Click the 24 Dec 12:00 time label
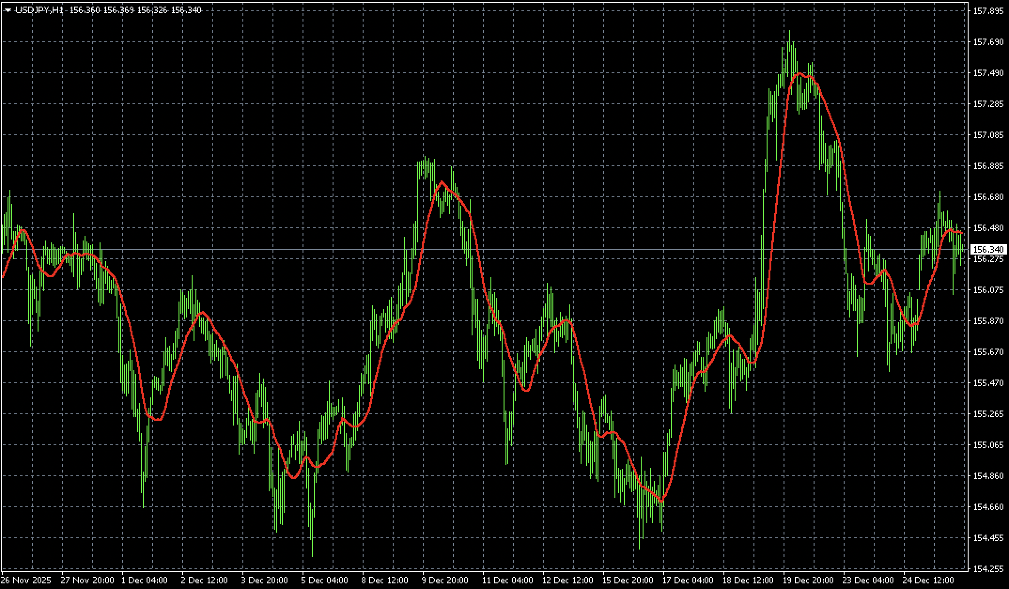1009x589 pixels. click(929, 580)
